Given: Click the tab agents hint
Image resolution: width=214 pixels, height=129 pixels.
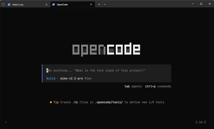Looking at the screenshot, I should coord(133,86).
